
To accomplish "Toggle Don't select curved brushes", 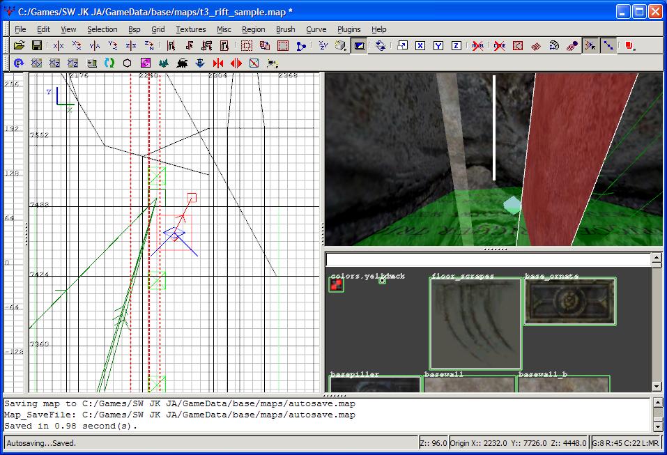I will pos(500,45).
